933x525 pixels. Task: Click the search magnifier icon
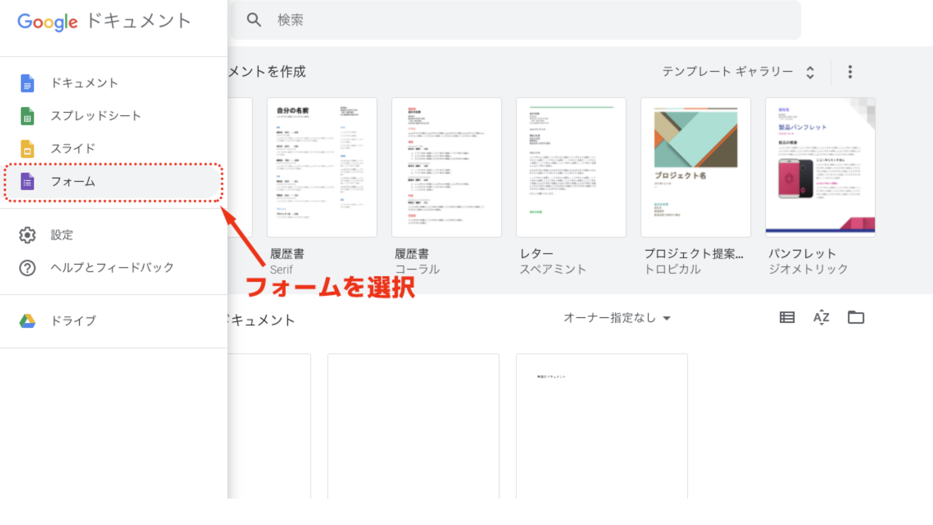(254, 20)
